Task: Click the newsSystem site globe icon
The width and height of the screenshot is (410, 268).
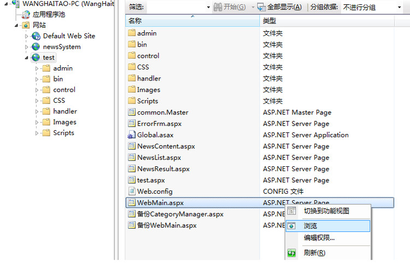Action: 36,47
